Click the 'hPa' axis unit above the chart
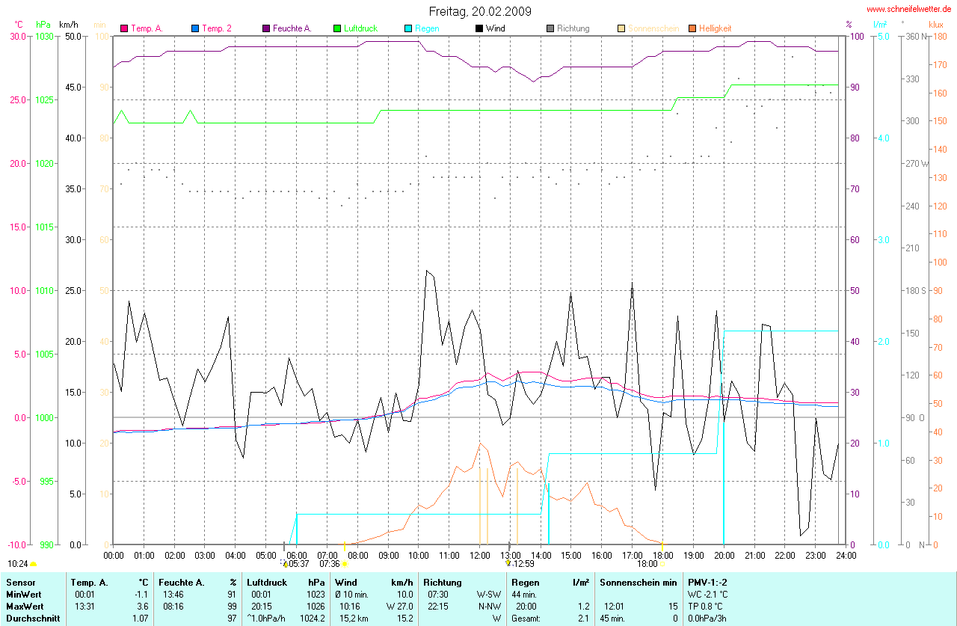 coord(43,25)
